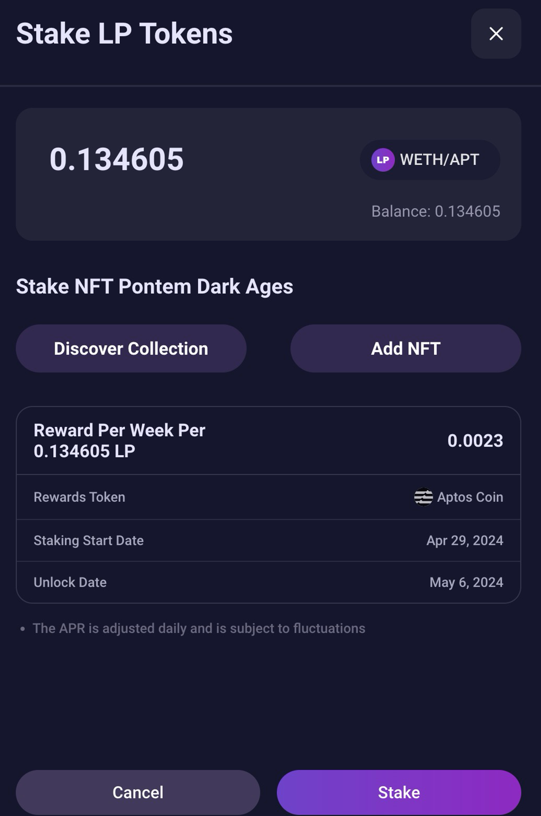Click the Aptos Coin text label
Viewport: 541px width, 816px height.
(x=470, y=497)
